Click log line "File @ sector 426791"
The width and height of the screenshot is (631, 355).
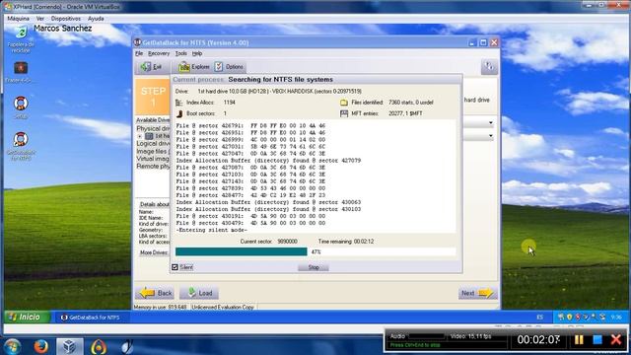click(250, 126)
